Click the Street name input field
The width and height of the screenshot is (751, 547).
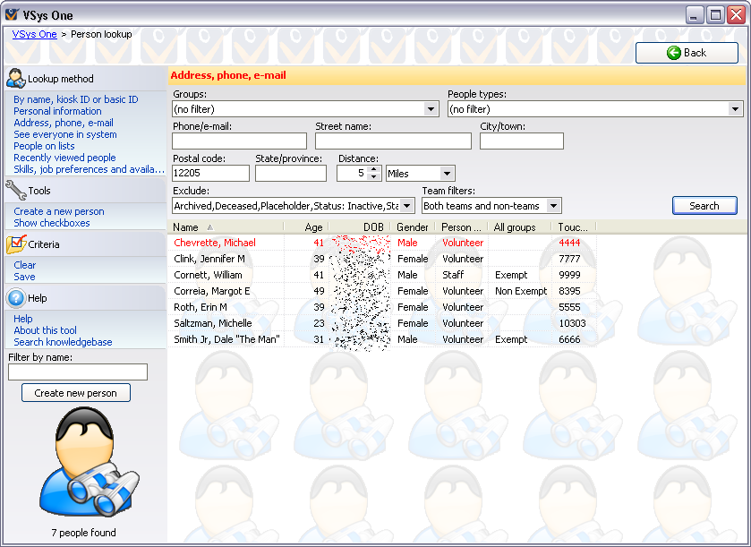(393, 141)
